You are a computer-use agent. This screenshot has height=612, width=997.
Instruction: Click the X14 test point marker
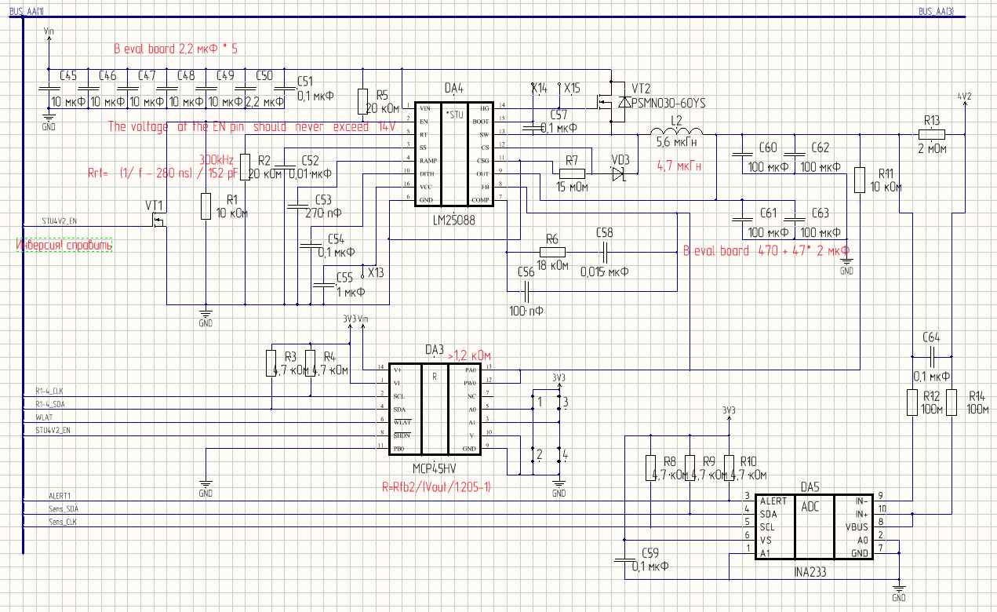pos(533,85)
